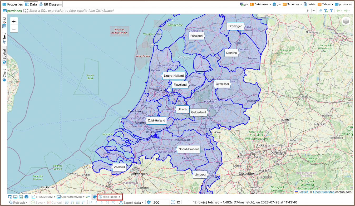This screenshot has width=355, height=206.
Task: Open the OpenStreetMap tile source dropdown
Action: pyautogui.click(x=71, y=197)
